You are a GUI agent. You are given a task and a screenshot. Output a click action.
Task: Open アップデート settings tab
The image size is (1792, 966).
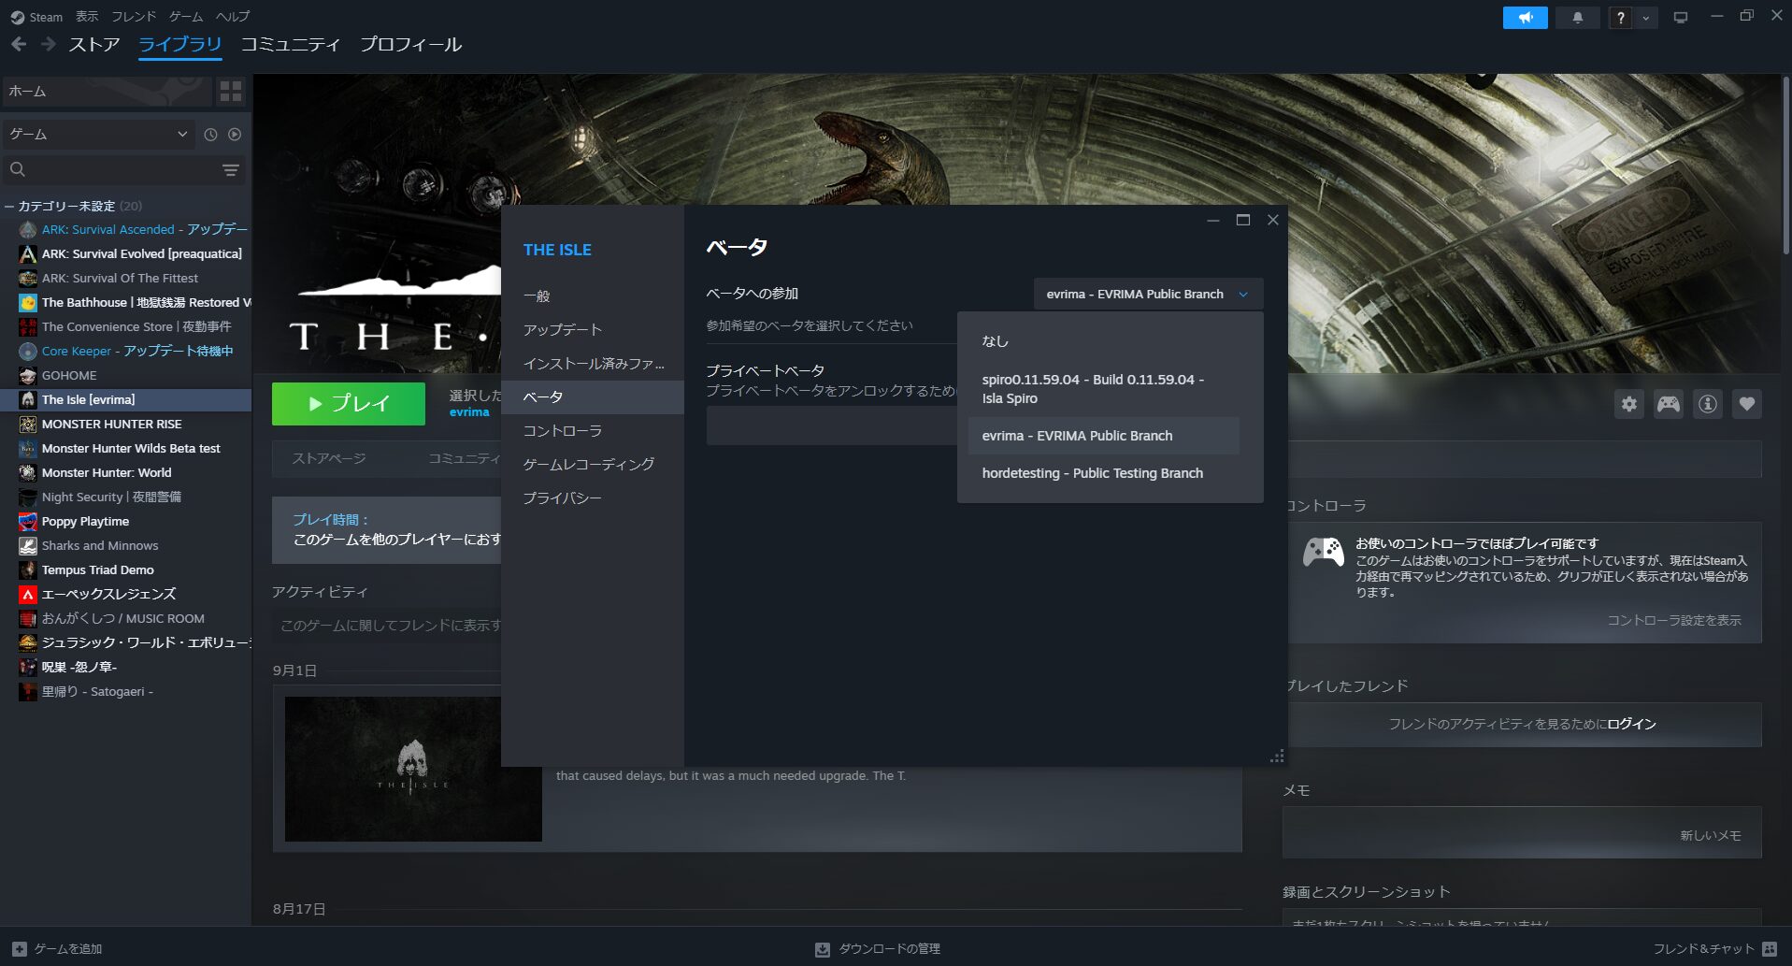click(593, 329)
